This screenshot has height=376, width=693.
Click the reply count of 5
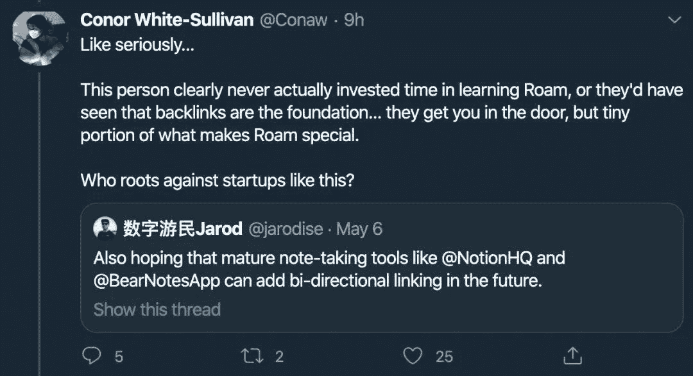tap(118, 355)
